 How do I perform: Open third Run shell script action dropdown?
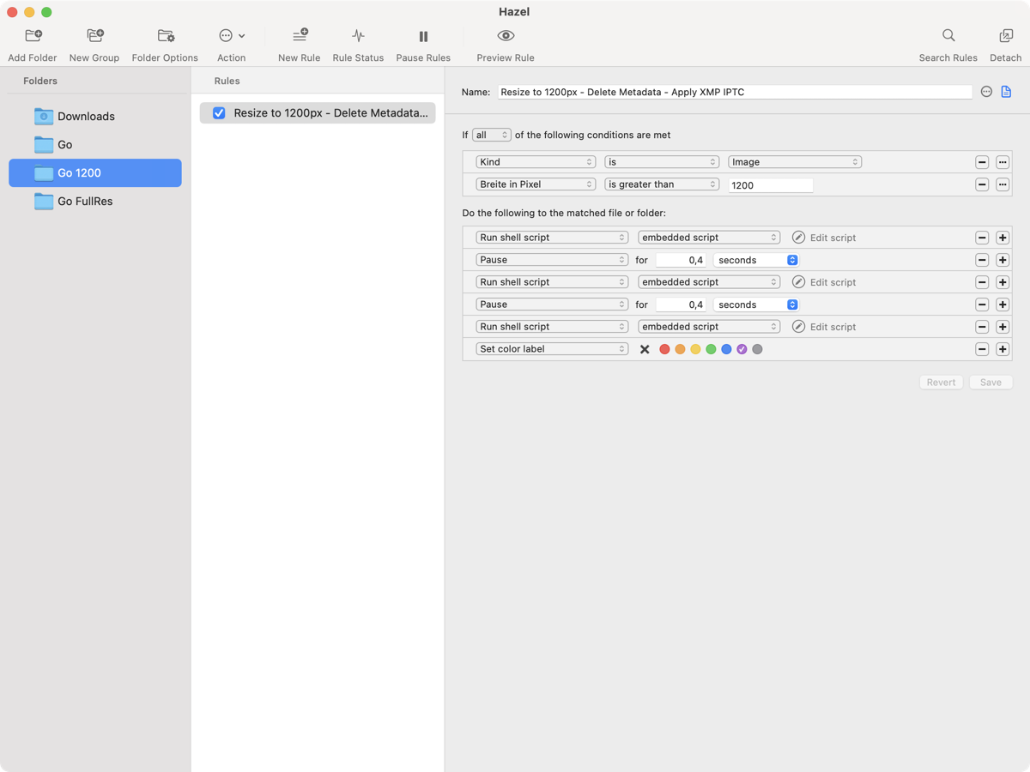coord(552,327)
